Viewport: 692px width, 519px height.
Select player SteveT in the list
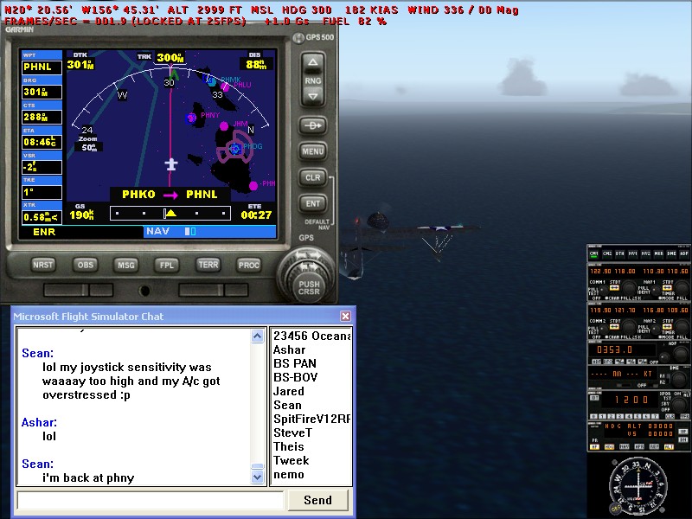point(292,433)
